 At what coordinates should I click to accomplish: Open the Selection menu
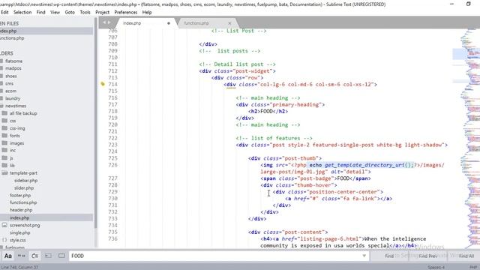coord(22,12)
